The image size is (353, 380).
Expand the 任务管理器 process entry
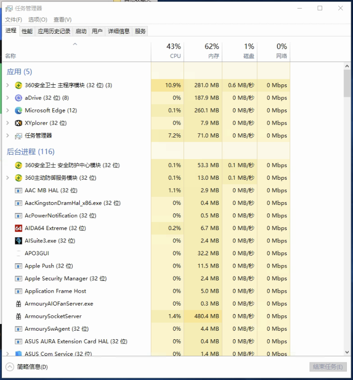(x=8, y=136)
